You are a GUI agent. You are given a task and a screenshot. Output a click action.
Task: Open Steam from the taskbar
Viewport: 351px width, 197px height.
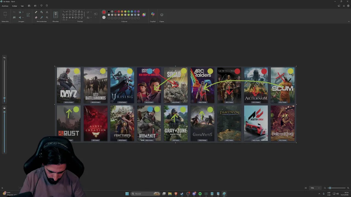click(182, 194)
